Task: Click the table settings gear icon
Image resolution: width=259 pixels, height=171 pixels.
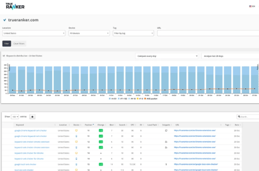Action: tap(33, 116)
